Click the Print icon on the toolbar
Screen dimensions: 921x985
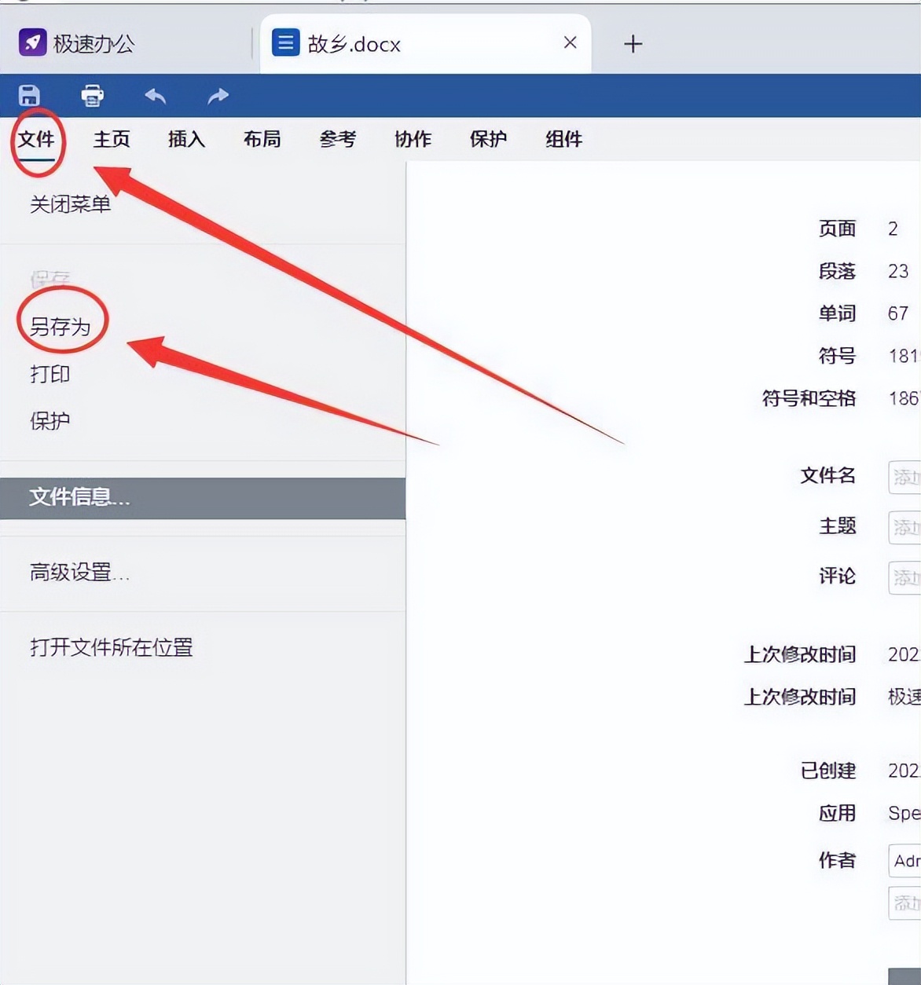click(x=91, y=95)
